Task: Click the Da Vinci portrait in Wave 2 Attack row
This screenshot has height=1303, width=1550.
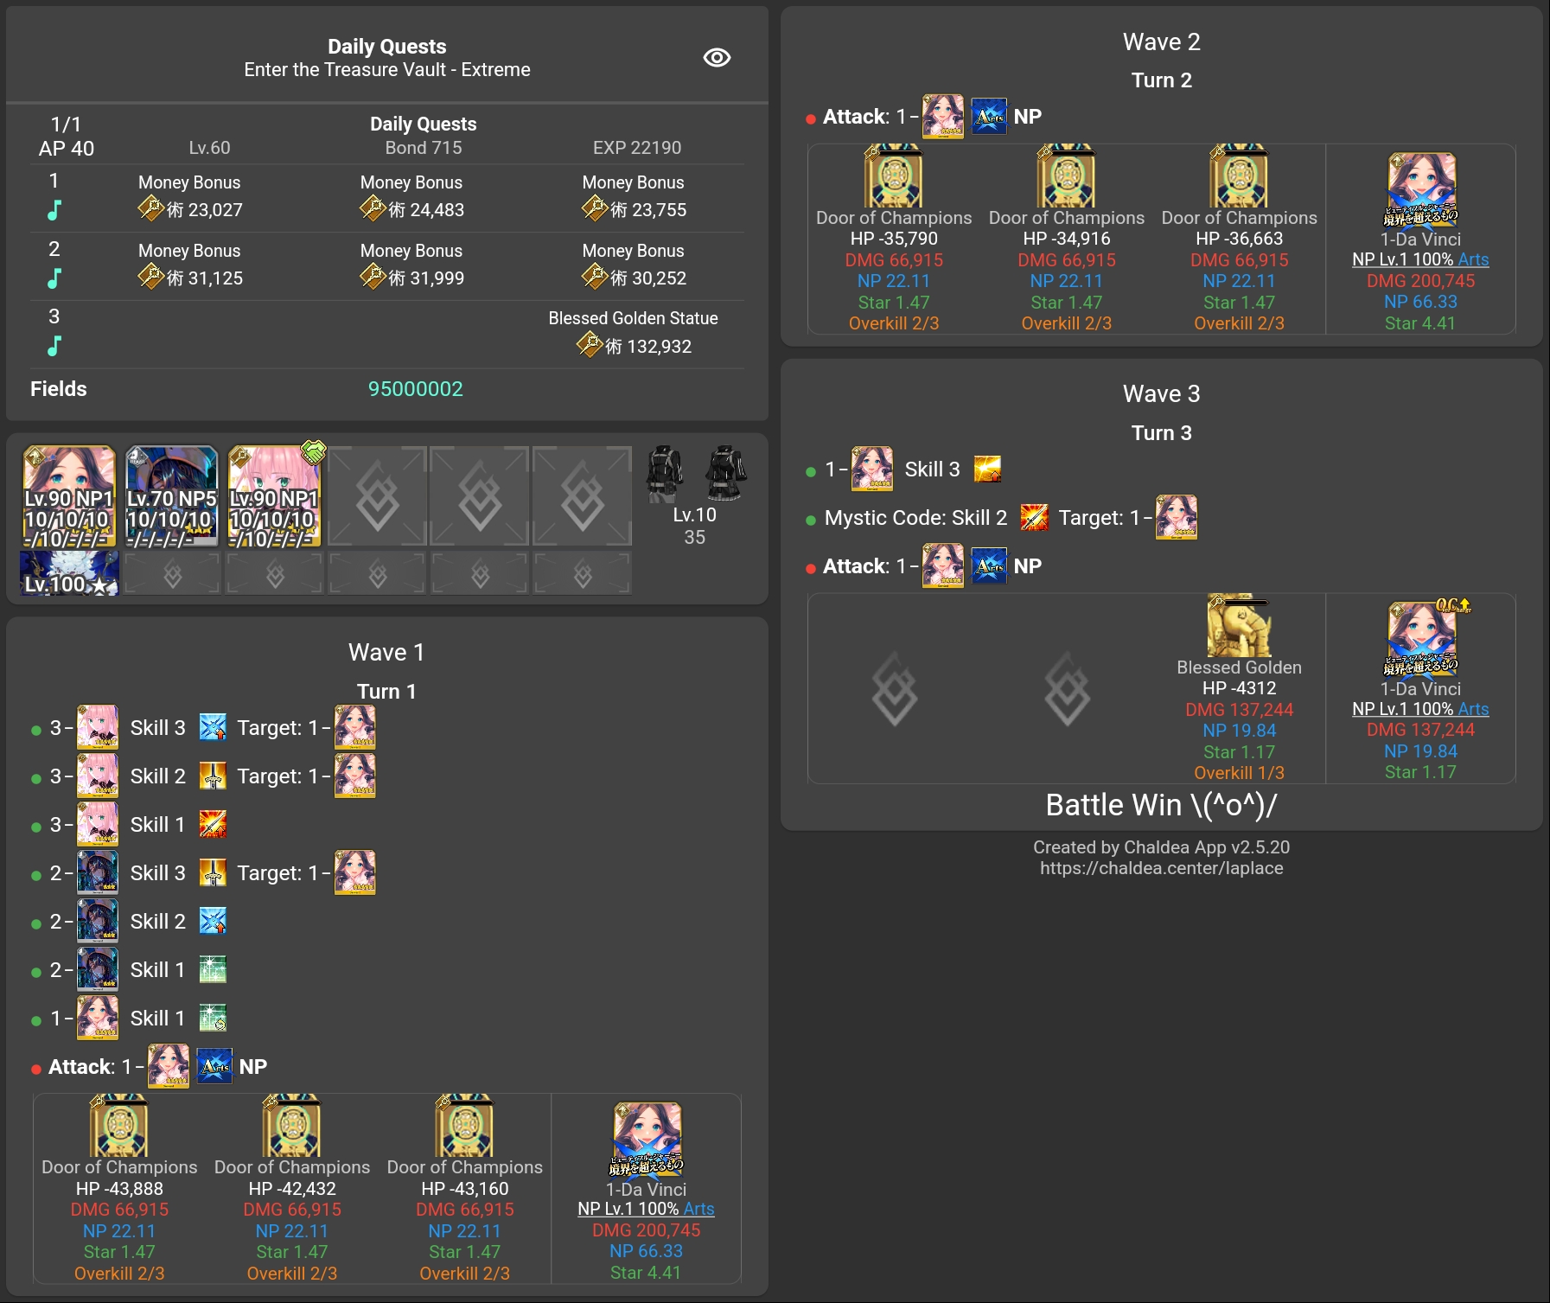Action: [x=942, y=117]
